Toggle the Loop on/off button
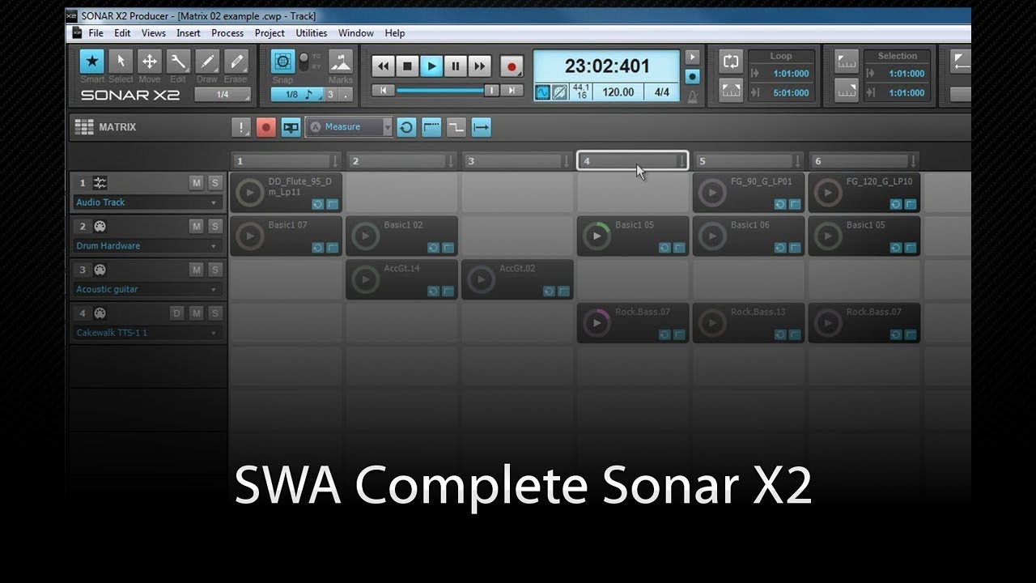Viewport: 1036px width, 583px height. pyautogui.click(x=731, y=62)
